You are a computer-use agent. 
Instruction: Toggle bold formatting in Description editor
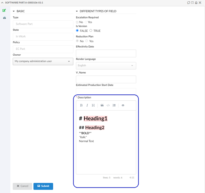point(81,105)
